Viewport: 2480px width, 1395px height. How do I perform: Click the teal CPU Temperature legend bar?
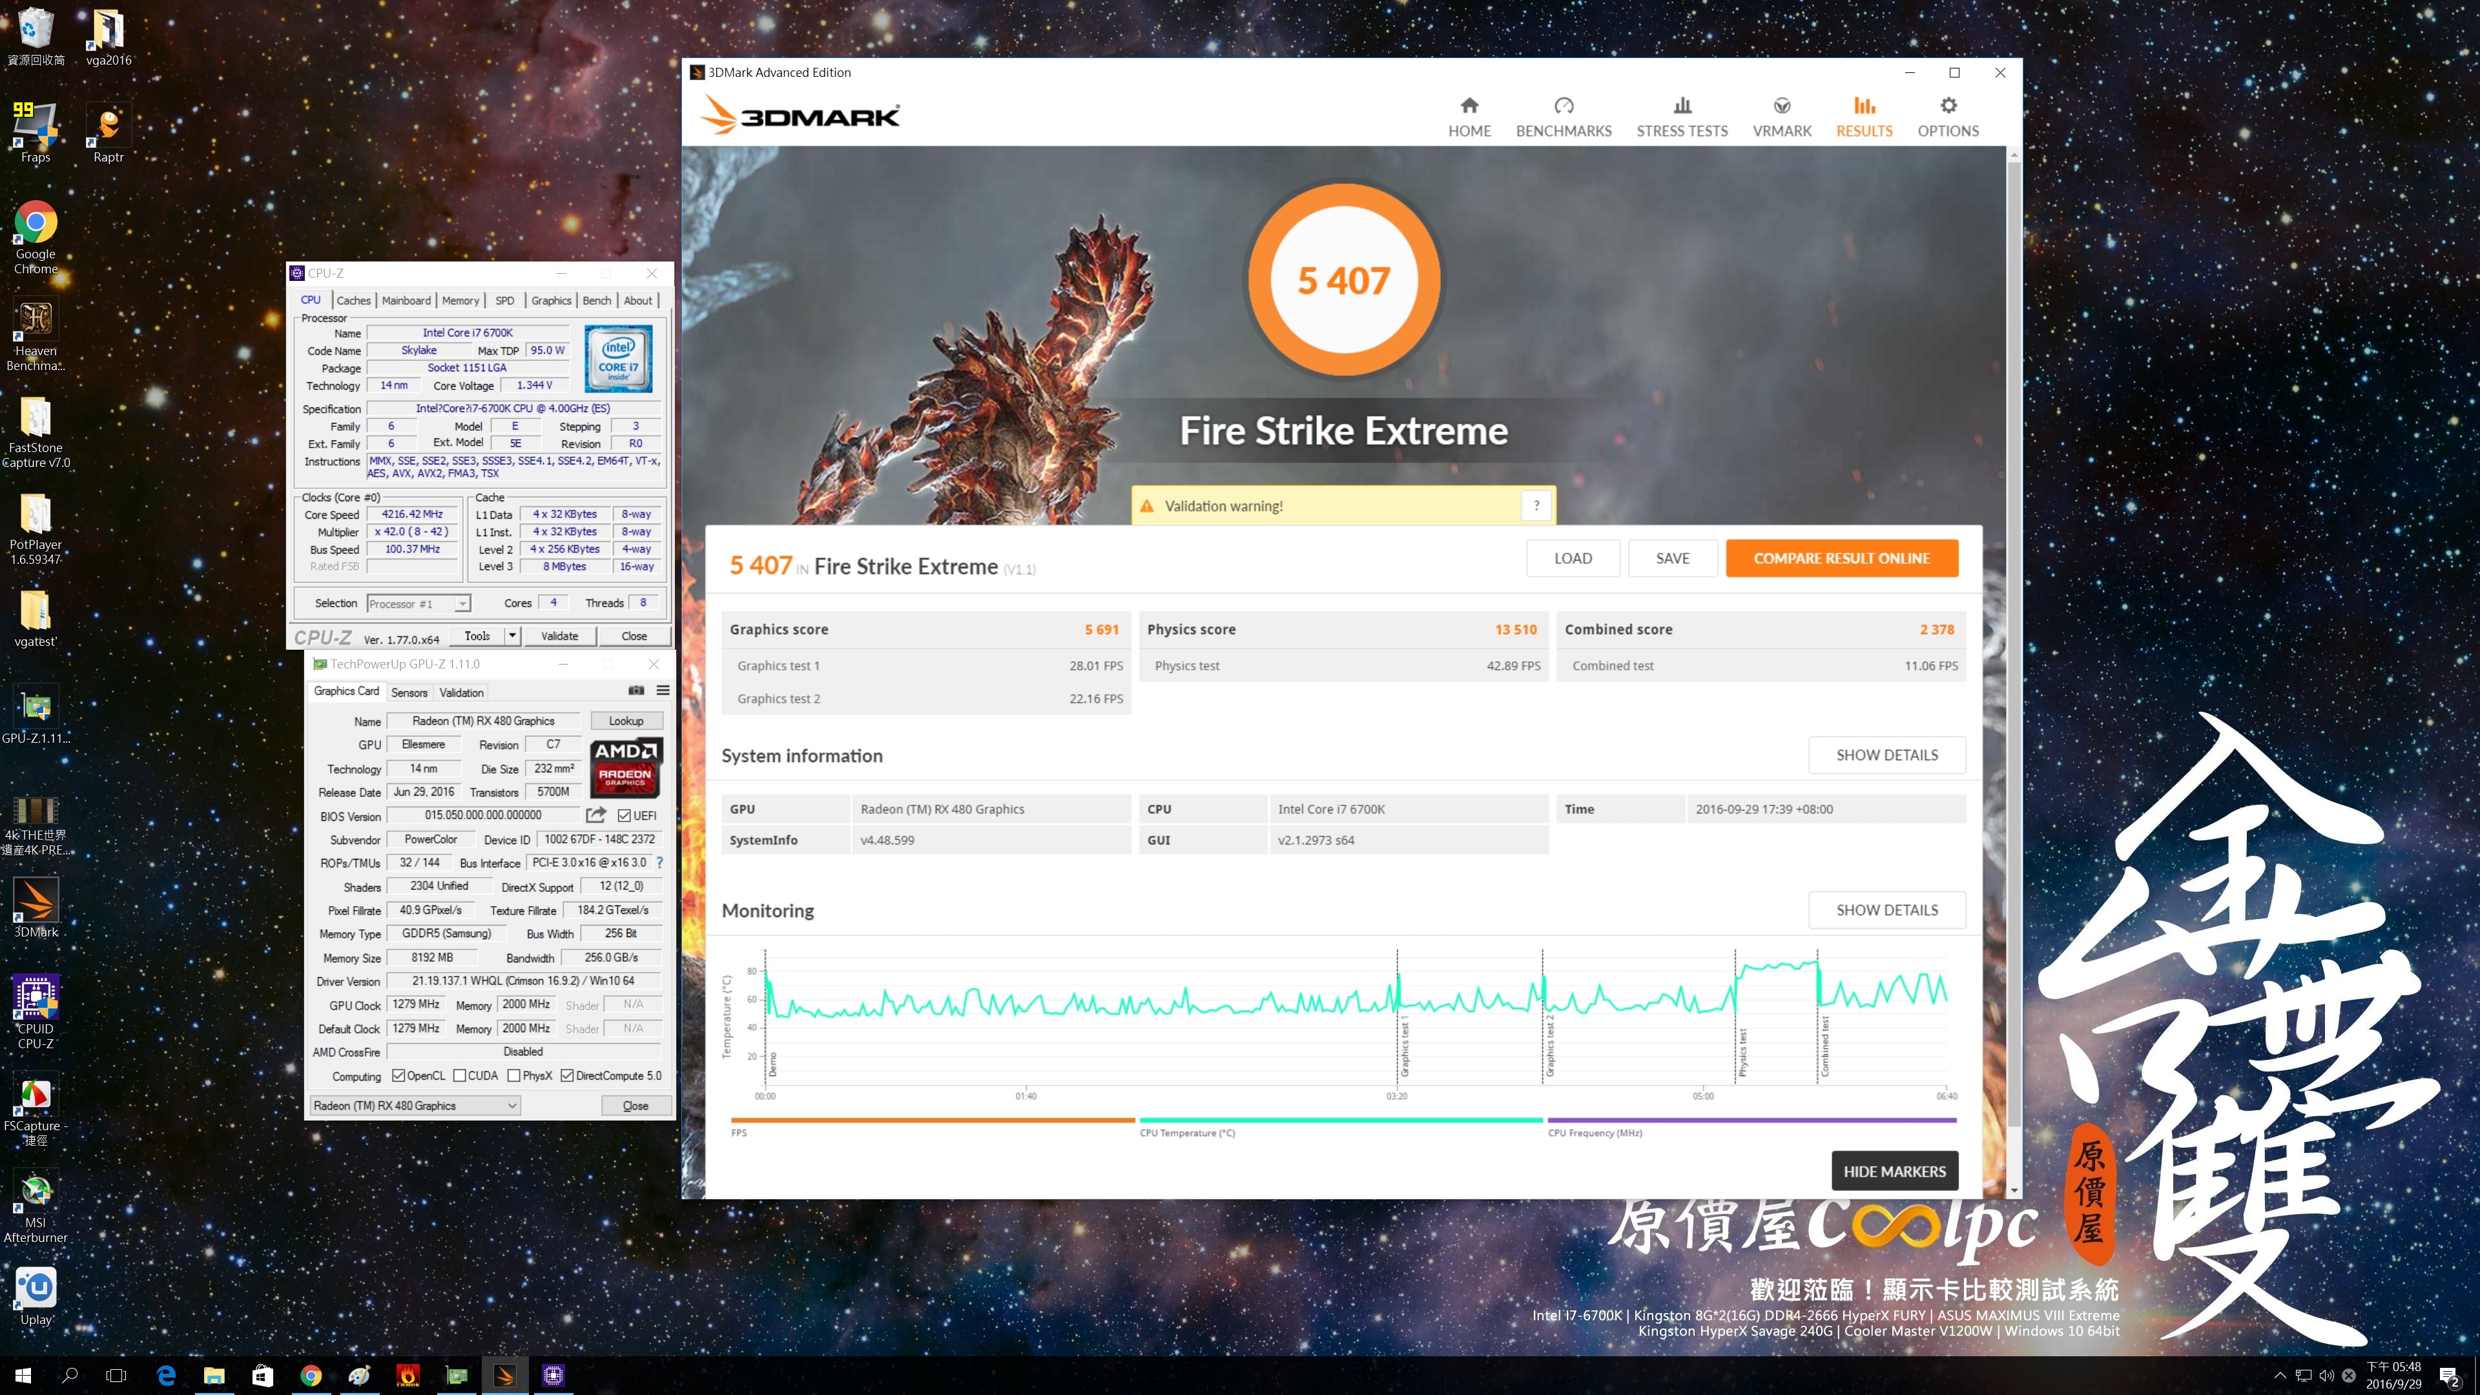click(x=1340, y=1121)
